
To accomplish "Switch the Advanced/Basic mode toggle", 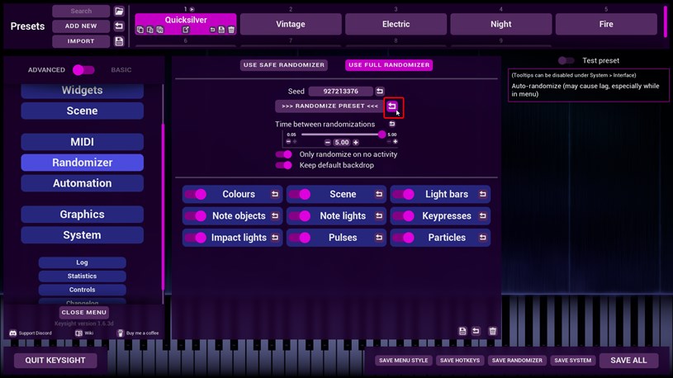I will coord(83,70).
